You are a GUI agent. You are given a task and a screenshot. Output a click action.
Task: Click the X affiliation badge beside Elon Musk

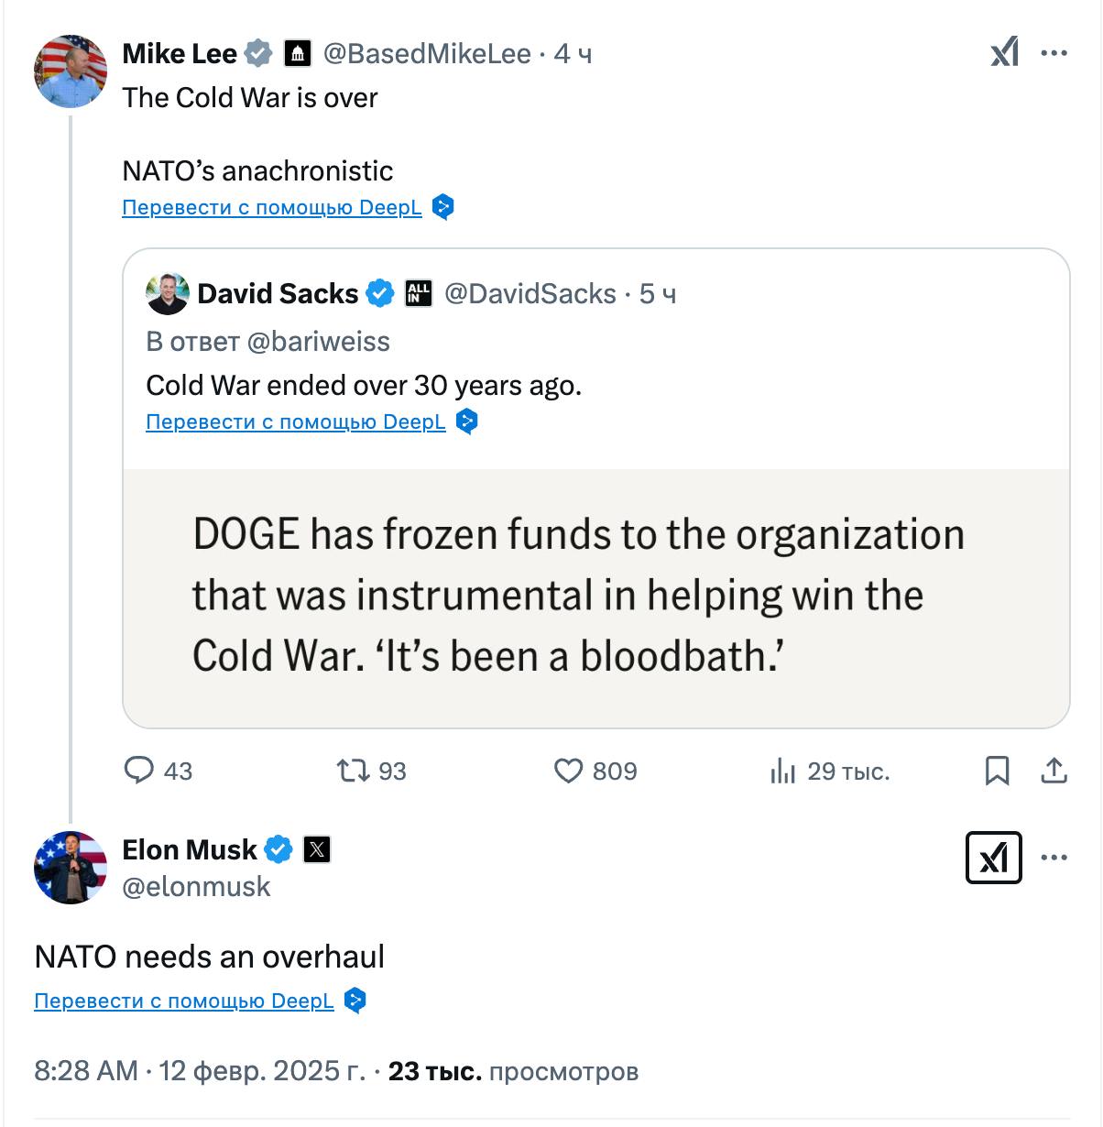[317, 850]
